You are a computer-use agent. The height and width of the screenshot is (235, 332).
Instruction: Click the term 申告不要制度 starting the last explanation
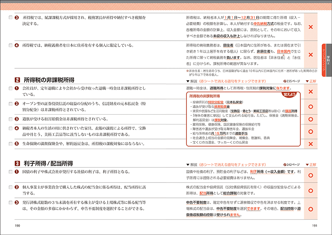point(196,203)
